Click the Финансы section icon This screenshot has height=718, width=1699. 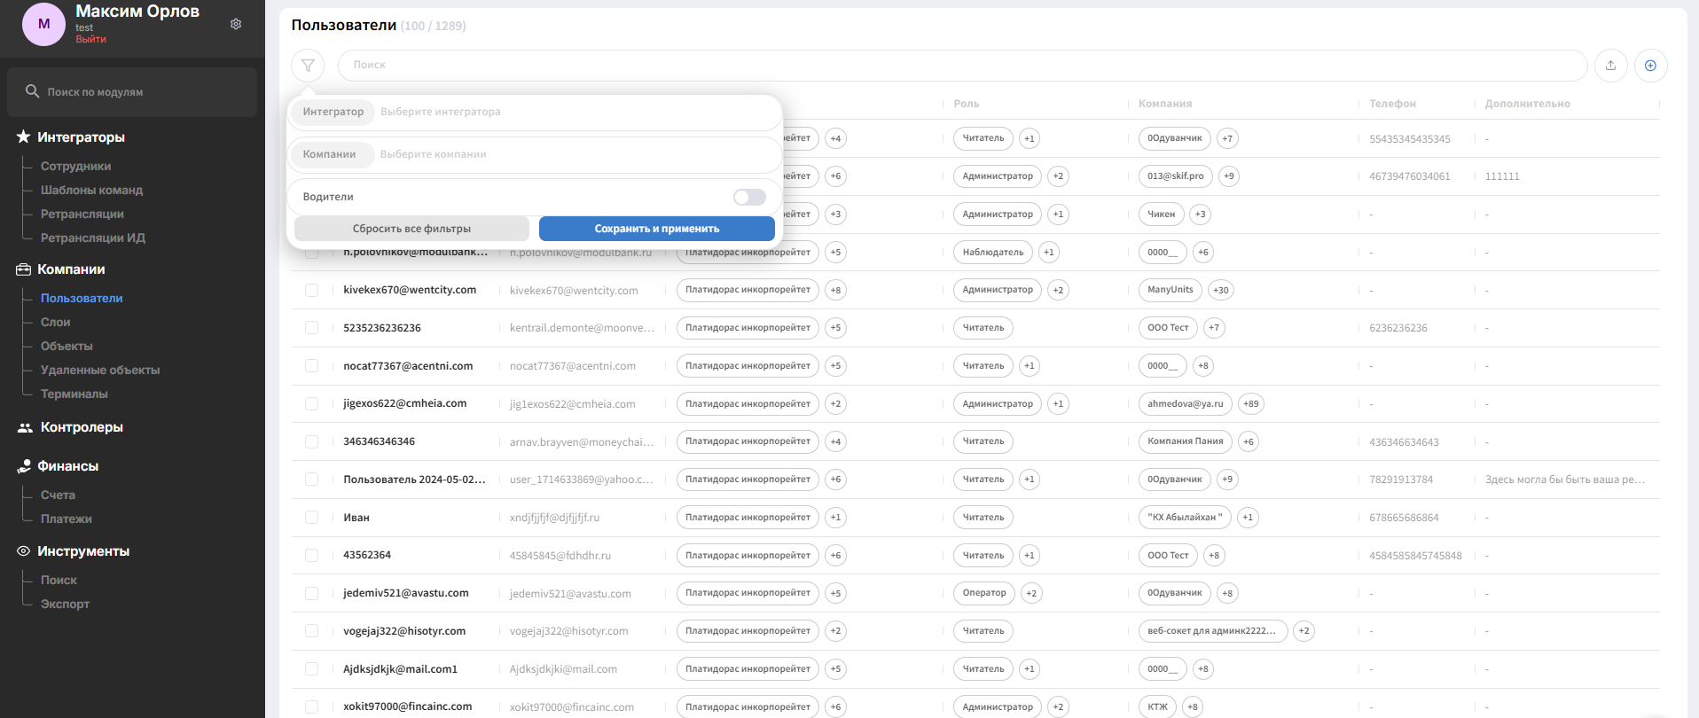[24, 466]
